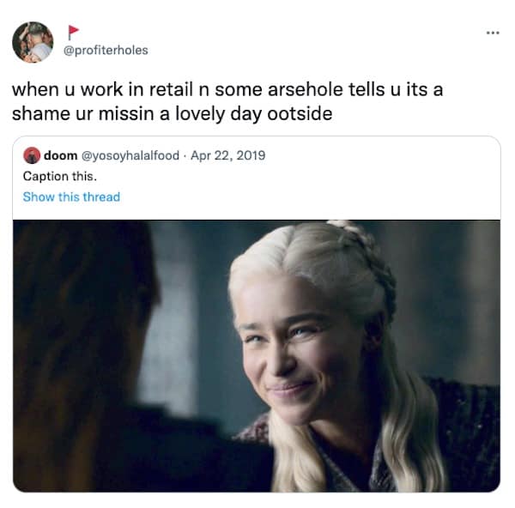Click the "Caption this." quoted text
The height and width of the screenshot is (508, 515).
point(60,176)
